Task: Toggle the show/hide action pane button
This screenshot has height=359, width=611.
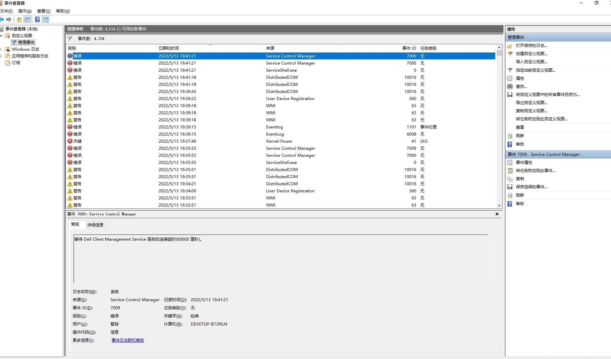Action: (46, 20)
